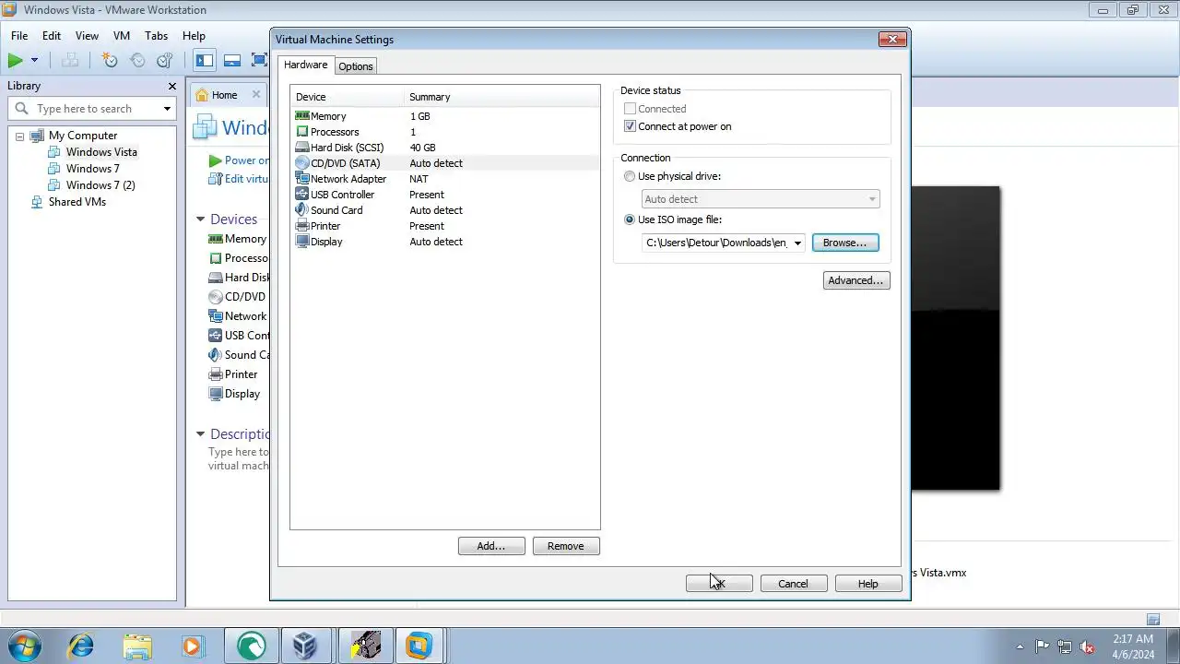Open the VM menu

(x=122, y=36)
